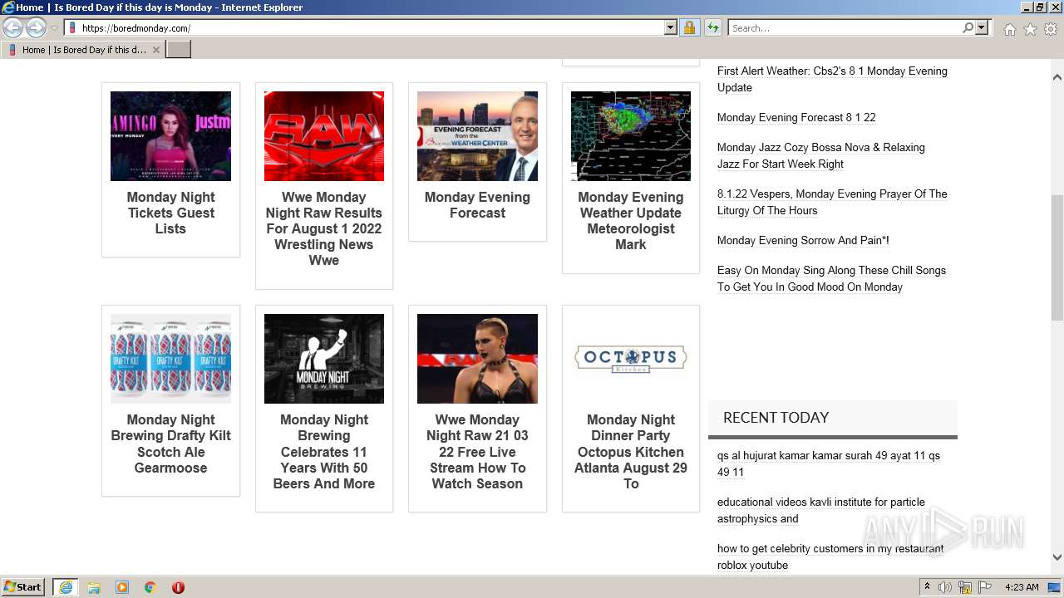
Task: Open Monday Night Brewing Drafty Kilt Scotch Ale
Action: [x=170, y=444]
